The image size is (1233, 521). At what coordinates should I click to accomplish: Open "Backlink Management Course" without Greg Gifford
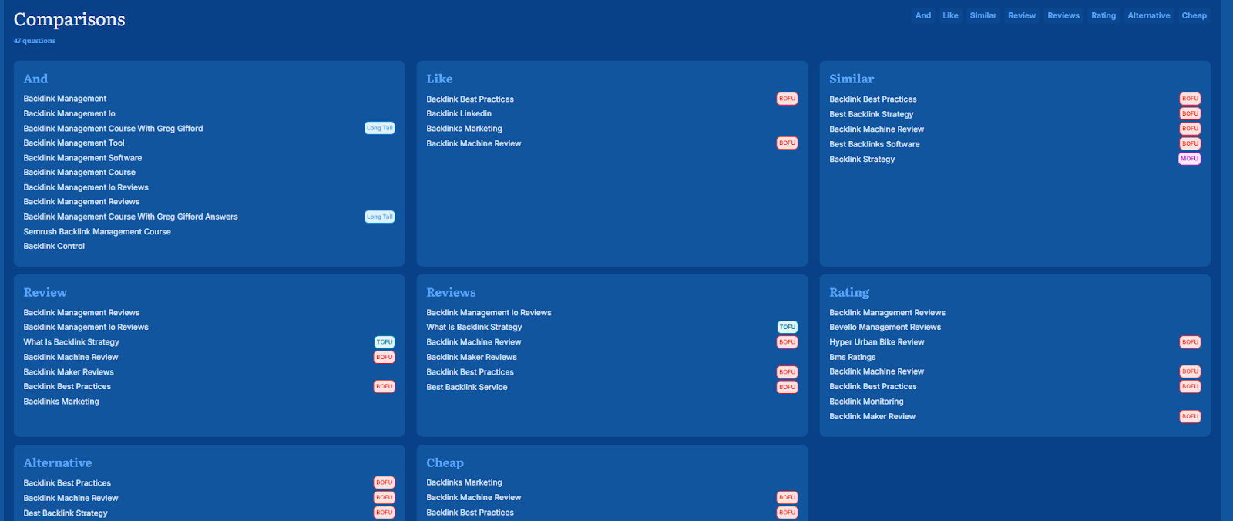pyautogui.click(x=79, y=172)
